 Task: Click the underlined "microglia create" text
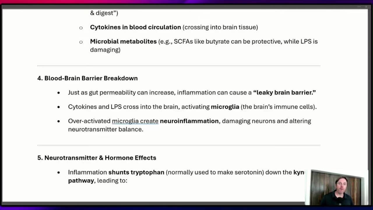coord(135,121)
